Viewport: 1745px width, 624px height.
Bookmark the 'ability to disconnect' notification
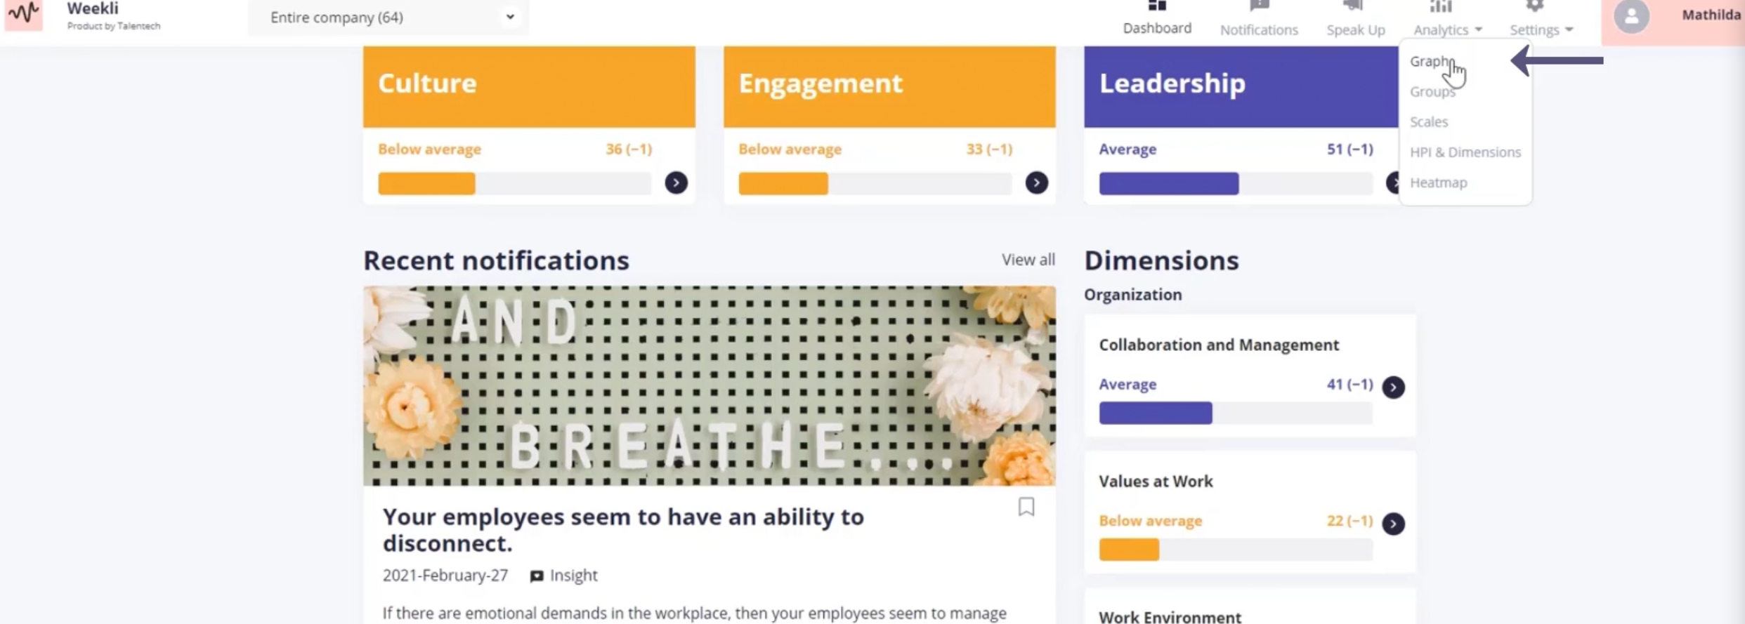pyautogui.click(x=1026, y=507)
